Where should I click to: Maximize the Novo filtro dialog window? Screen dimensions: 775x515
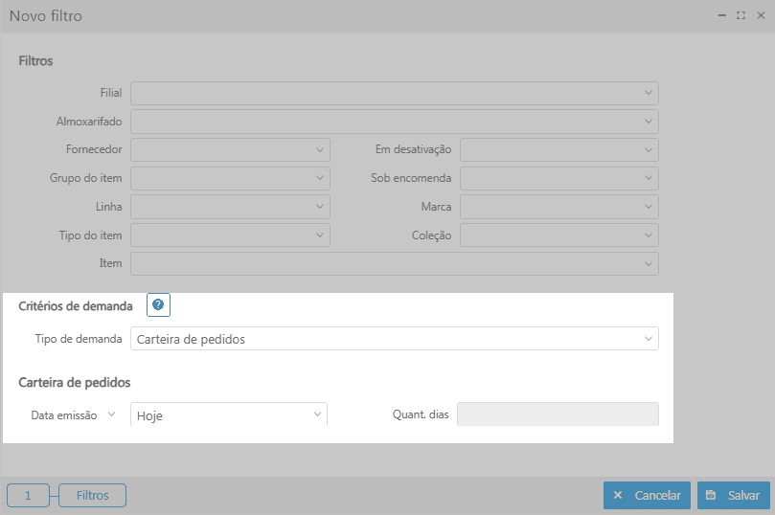[x=741, y=16]
